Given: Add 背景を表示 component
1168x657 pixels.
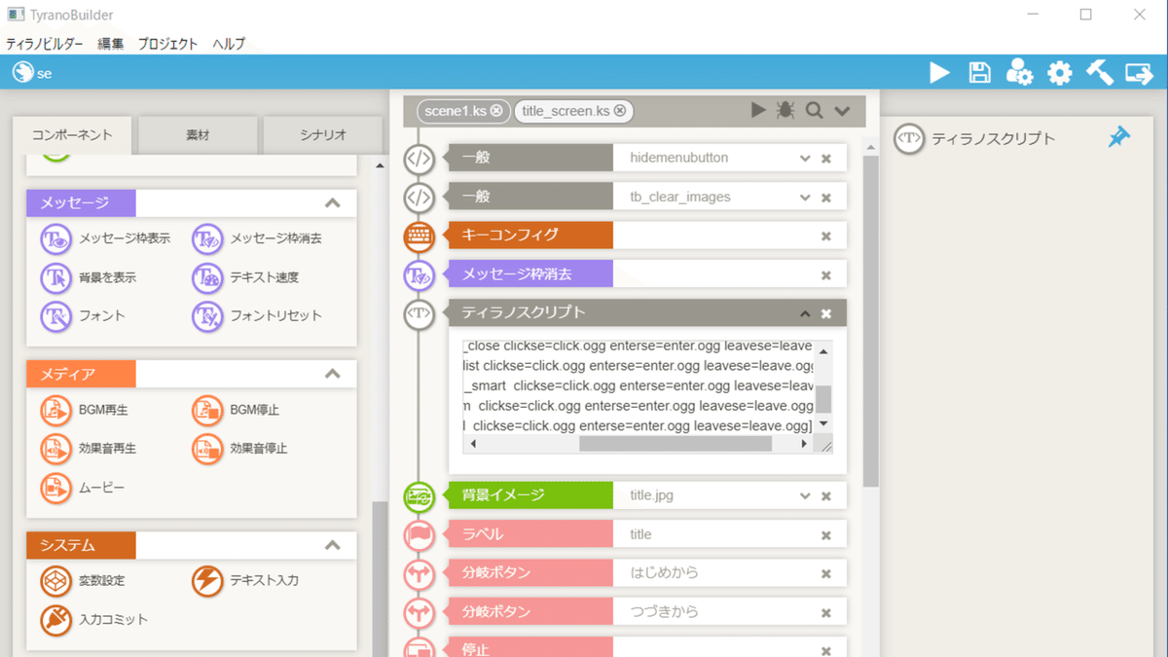Looking at the screenshot, I should coord(89,277).
